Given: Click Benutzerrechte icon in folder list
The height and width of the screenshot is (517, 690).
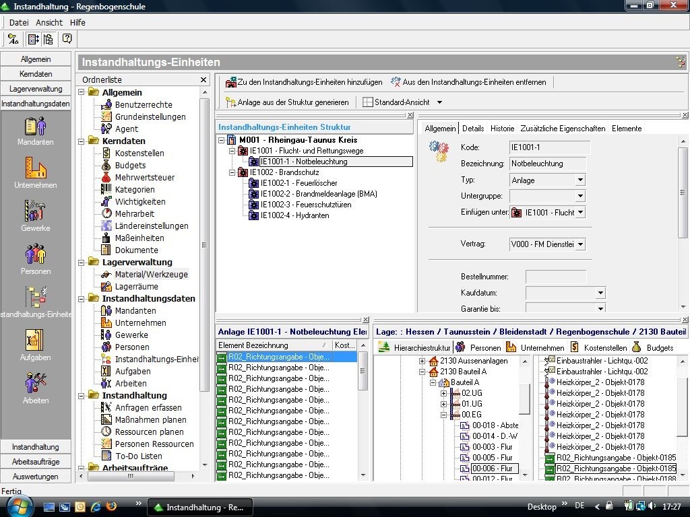Looking at the screenshot, I should point(106,104).
